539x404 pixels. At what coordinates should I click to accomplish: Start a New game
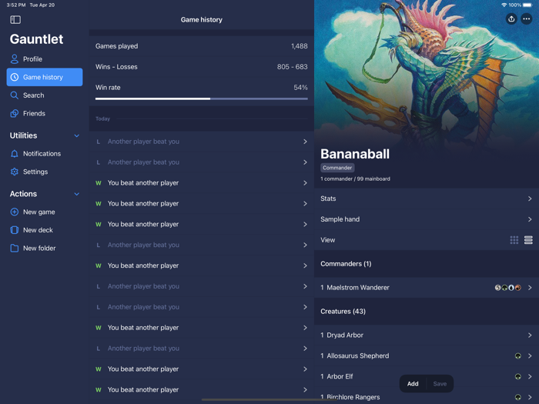pyautogui.click(x=45, y=212)
